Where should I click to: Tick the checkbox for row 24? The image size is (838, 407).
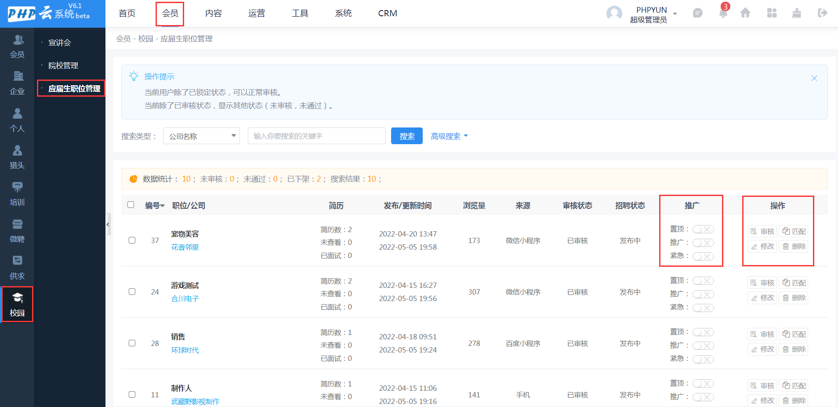pos(132,291)
